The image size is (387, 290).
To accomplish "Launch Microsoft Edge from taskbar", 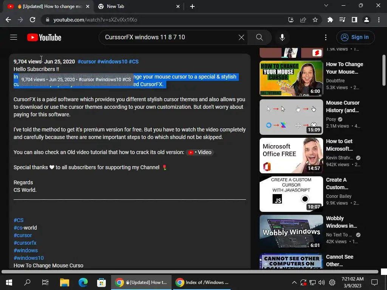I will pyautogui.click(x=83, y=282).
